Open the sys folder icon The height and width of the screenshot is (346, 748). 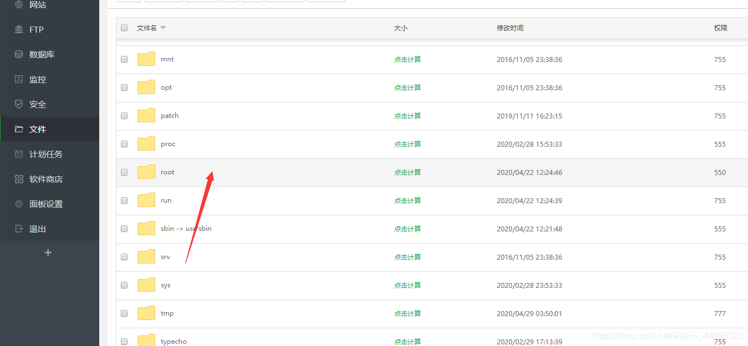click(146, 285)
